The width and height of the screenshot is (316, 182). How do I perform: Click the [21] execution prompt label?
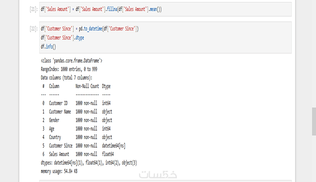click(33, 9)
